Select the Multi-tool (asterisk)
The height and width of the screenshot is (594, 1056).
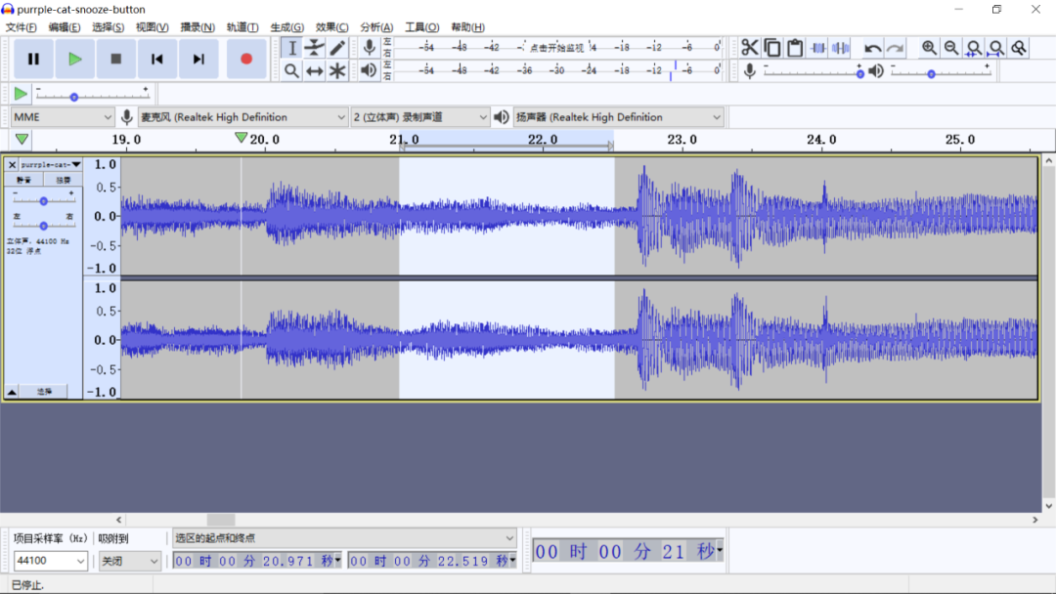[337, 70]
